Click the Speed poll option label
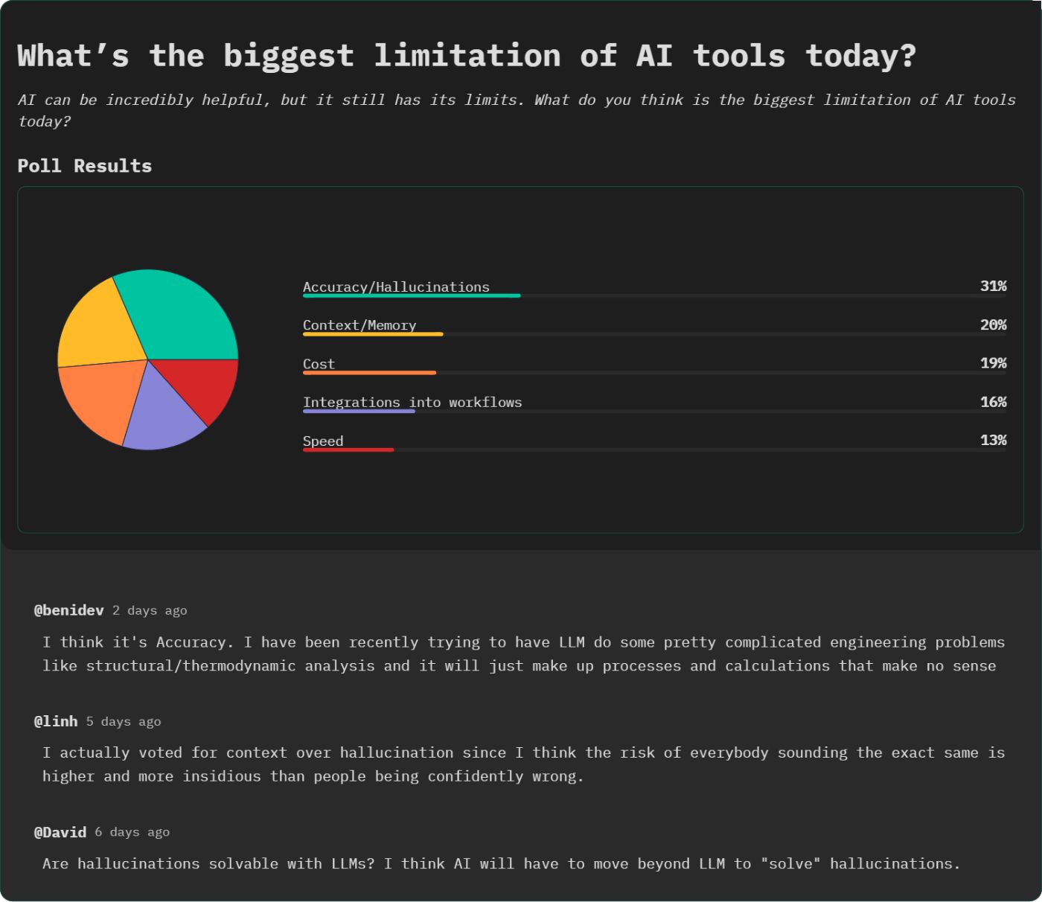The height and width of the screenshot is (902, 1042). click(323, 441)
